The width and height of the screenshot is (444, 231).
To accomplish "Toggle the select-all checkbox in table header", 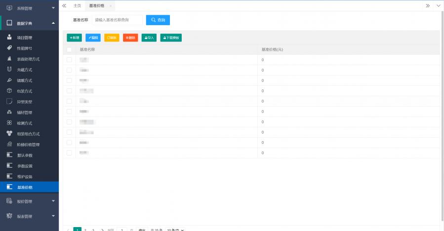I will [69, 49].
